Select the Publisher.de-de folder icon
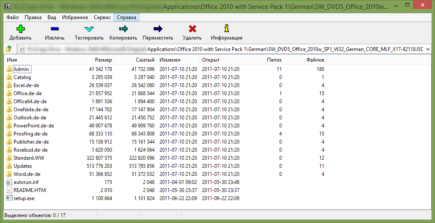The height and width of the screenshot is (223, 435). pyautogui.click(x=9, y=141)
